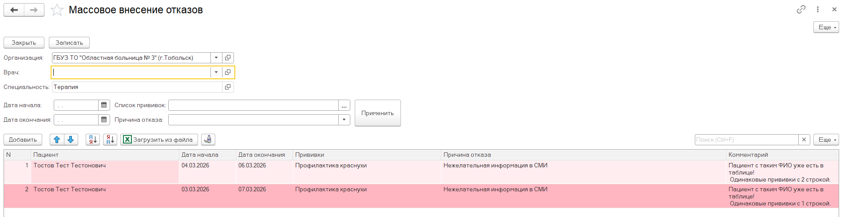Expand the Организация dropdown list
Viewport: 848px width, 217px height.
click(x=216, y=58)
